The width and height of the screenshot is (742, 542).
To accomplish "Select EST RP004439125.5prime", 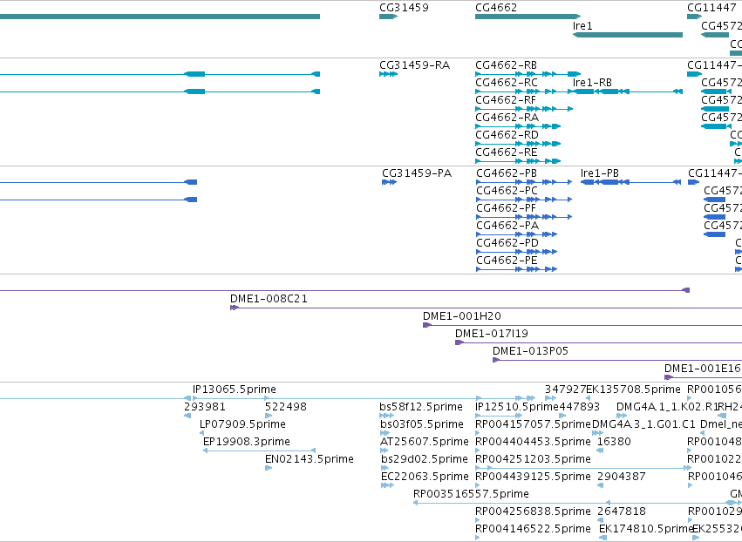I will (x=533, y=477).
